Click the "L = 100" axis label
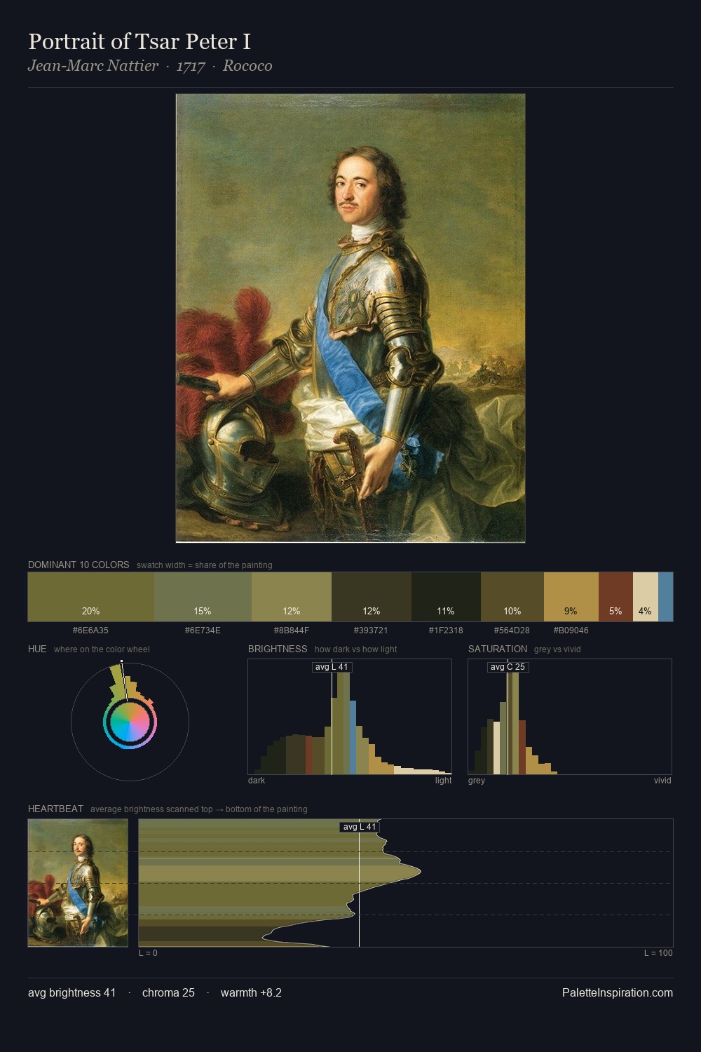Image resolution: width=701 pixels, height=1052 pixels. click(658, 953)
